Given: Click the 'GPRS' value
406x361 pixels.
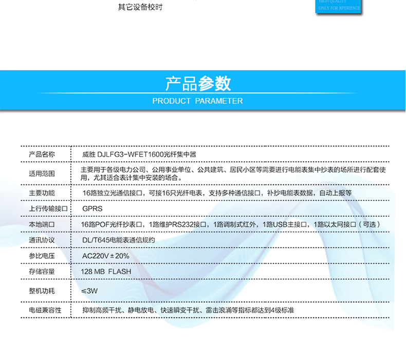Looking at the screenshot, I should coord(92,208).
